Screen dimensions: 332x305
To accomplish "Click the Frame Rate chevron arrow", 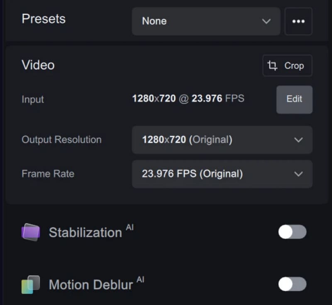I will coord(298,174).
